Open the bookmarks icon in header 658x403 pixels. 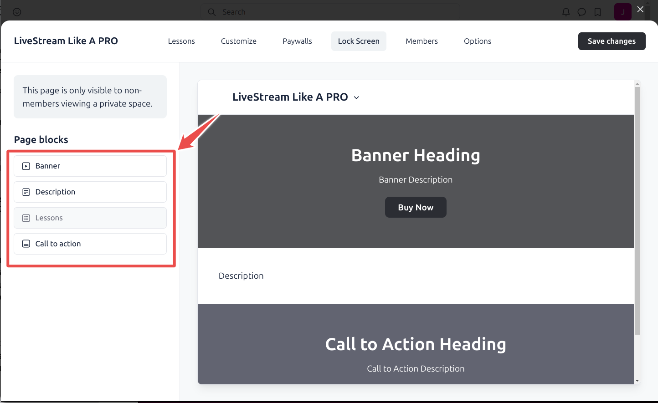pos(598,12)
